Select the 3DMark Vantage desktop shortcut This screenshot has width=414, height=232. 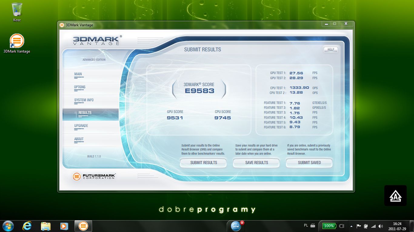click(x=17, y=43)
